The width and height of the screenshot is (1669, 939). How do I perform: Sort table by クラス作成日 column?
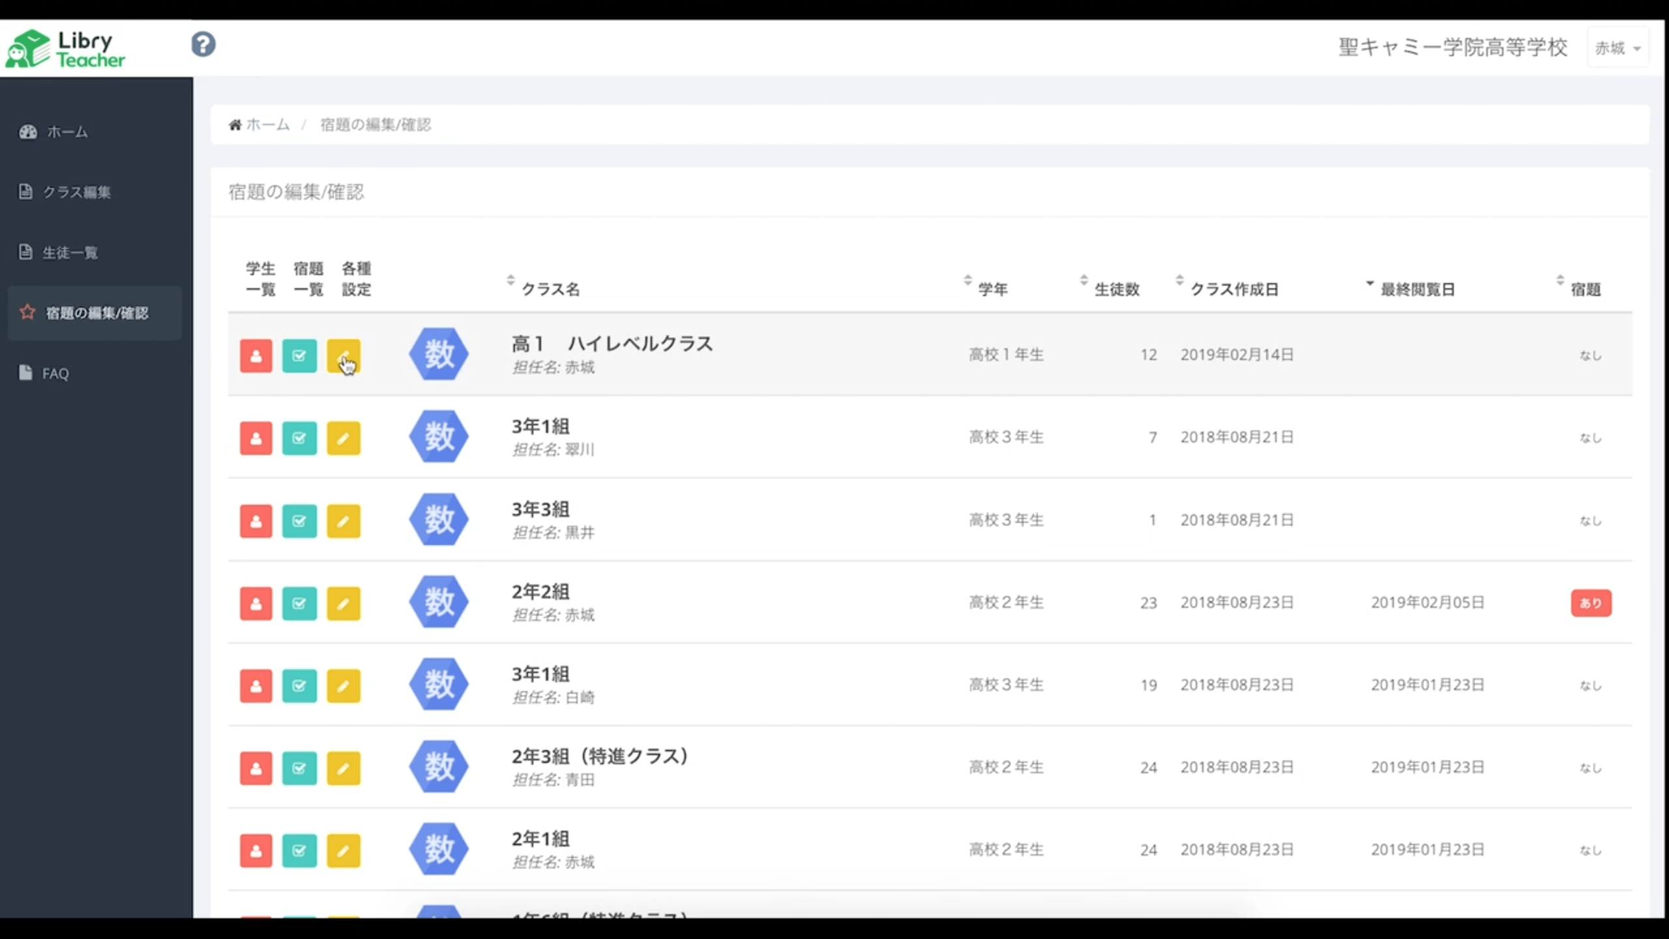pos(1233,289)
